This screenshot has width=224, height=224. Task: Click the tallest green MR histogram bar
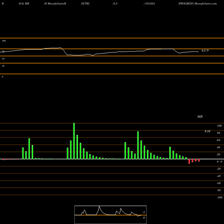click(x=74, y=141)
